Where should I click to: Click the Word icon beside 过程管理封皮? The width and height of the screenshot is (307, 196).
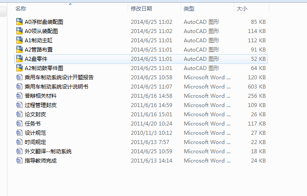pyautogui.click(x=19, y=105)
